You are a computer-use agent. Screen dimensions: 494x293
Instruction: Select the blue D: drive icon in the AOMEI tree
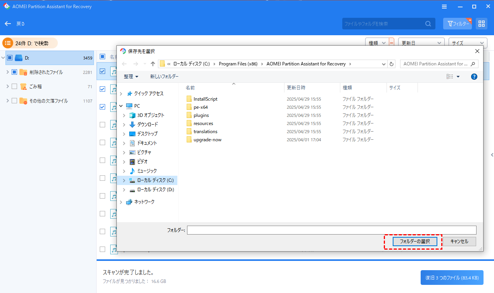[19, 58]
